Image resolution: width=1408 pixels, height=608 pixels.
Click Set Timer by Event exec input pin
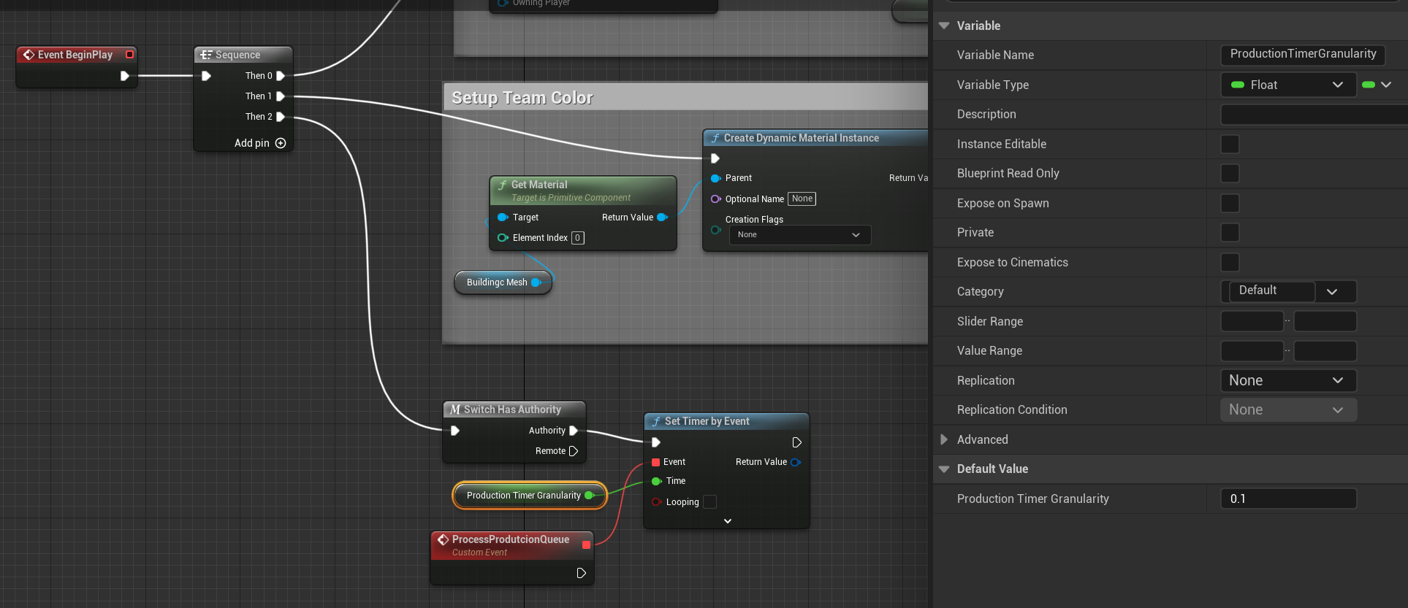(x=656, y=442)
